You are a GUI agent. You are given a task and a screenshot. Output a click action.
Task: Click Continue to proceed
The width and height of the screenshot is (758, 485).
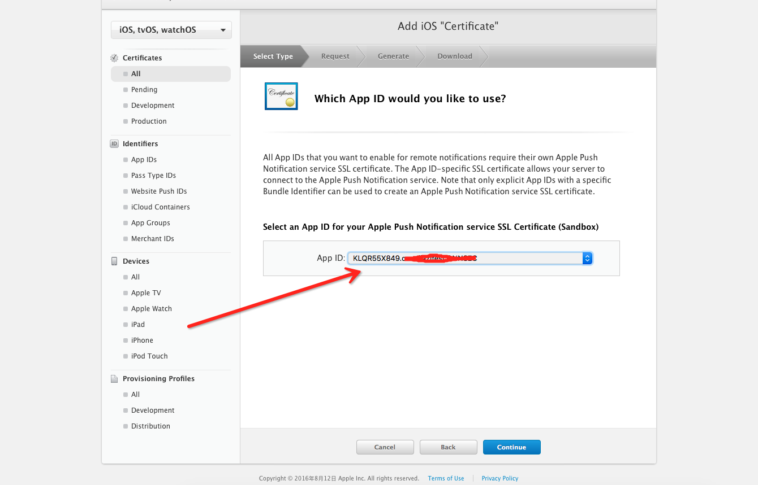tap(512, 447)
